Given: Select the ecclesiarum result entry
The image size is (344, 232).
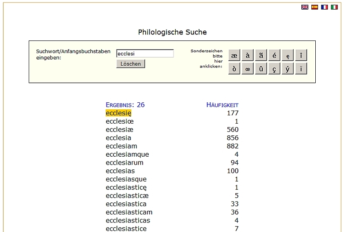Looking at the screenshot, I should pos(124,163).
